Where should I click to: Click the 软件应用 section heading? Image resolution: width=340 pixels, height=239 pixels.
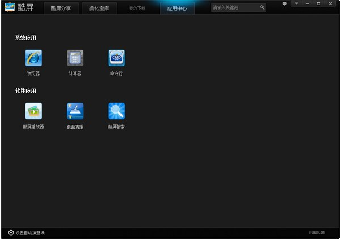coord(25,91)
